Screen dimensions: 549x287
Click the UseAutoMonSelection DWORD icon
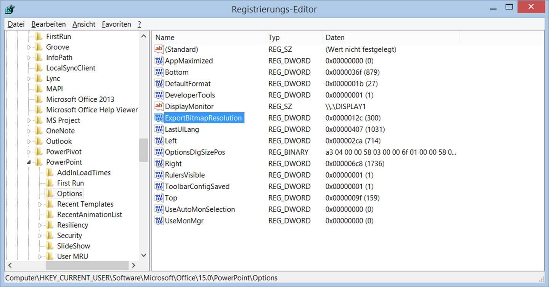(x=159, y=209)
